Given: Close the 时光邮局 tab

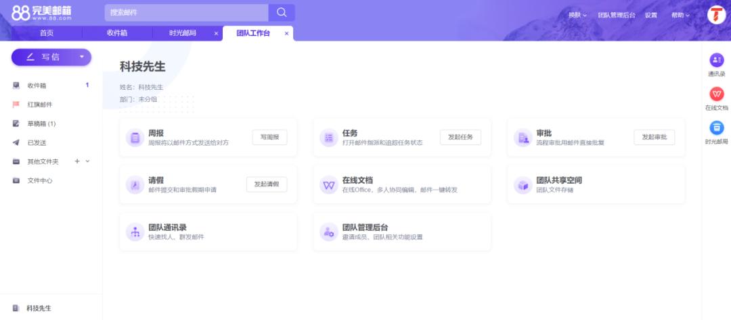Looking at the screenshot, I should pyautogui.click(x=216, y=34).
